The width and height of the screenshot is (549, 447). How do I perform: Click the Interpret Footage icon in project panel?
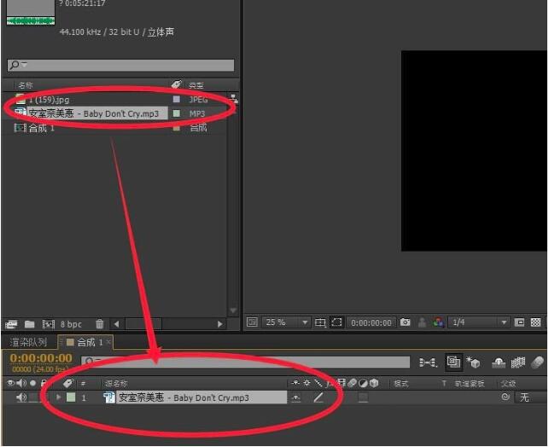click(x=11, y=324)
